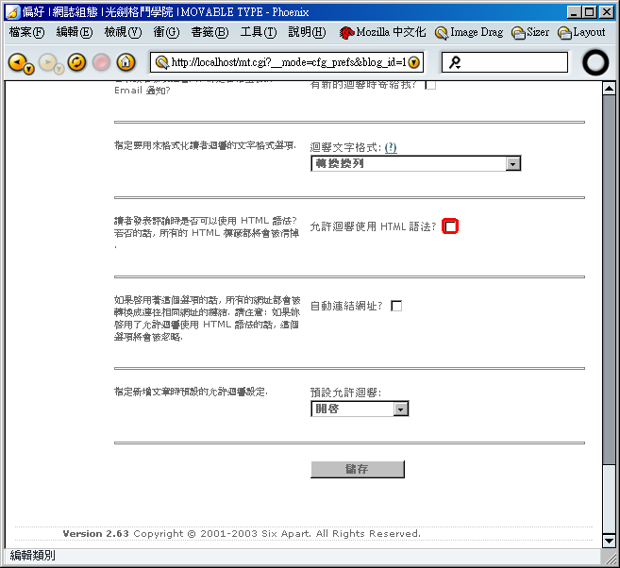This screenshot has height=568, width=620.
Task: Open the 檔案(F) menu
Action: (x=26, y=32)
